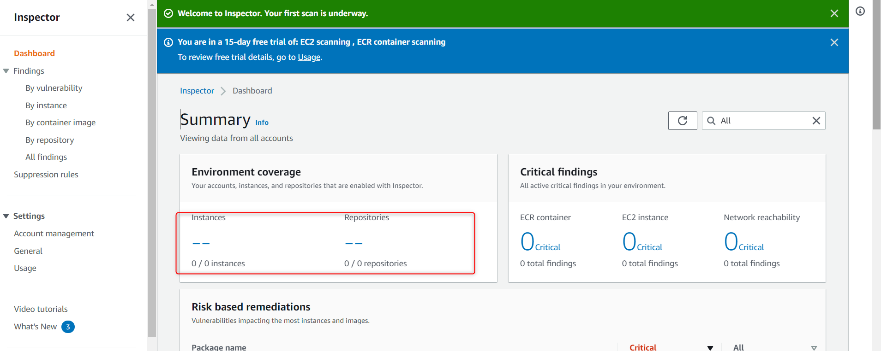Click the account filter search field
881x351 pixels.
[x=764, y=121]
